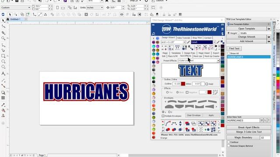This screenshot has height=157, width=280.
Task: Check Remove Shapes Behind option
Action: tap(228, 146)
